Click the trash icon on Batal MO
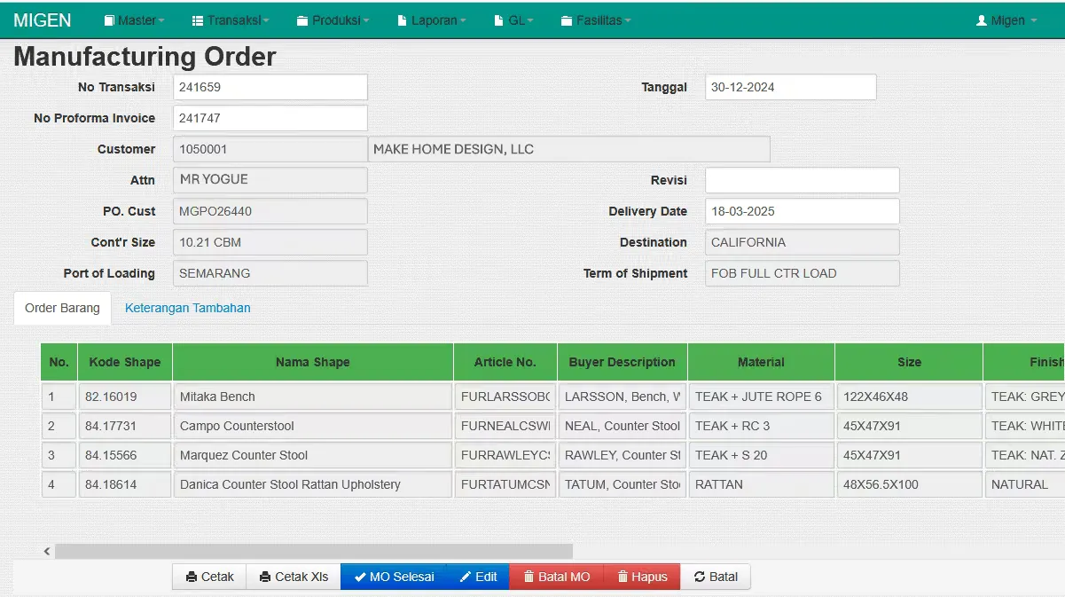The height and width of the screenshot is (597, 1065). tap(529, 577)
